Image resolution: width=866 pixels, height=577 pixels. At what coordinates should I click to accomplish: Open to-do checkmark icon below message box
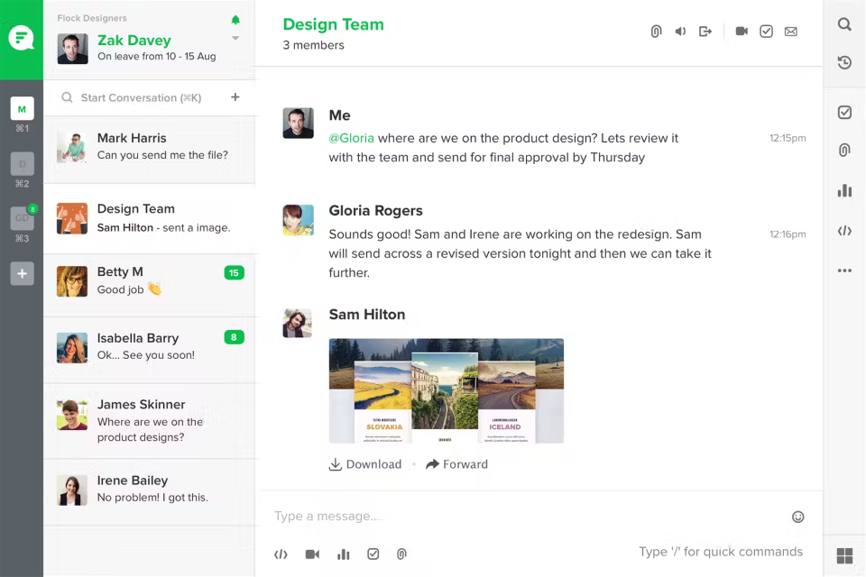(x=373, y=554)
